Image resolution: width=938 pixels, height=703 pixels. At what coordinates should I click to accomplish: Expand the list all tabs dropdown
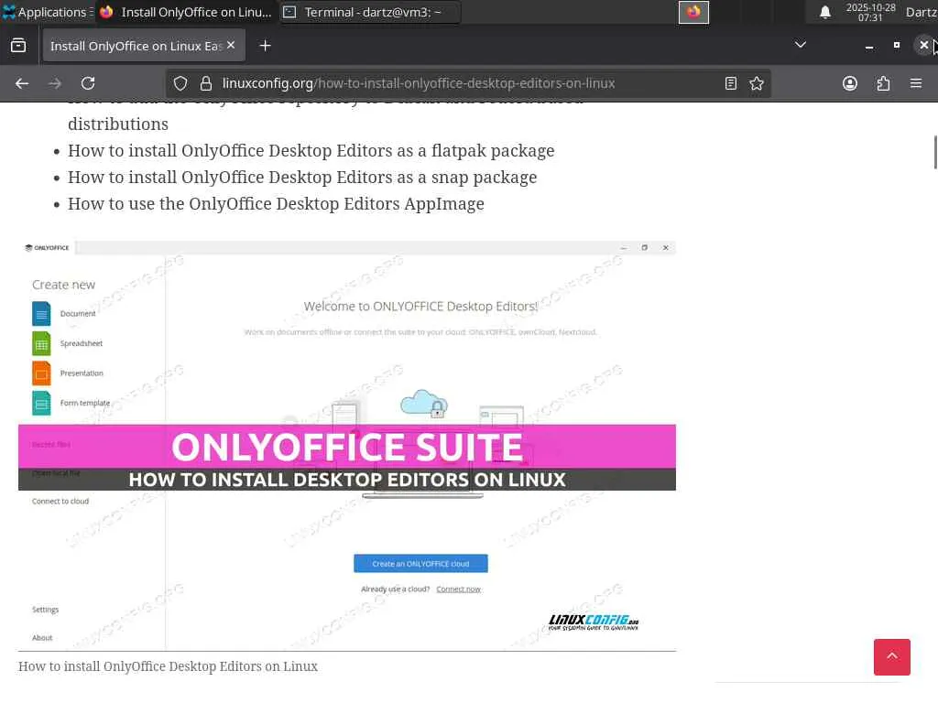point(801,45)
